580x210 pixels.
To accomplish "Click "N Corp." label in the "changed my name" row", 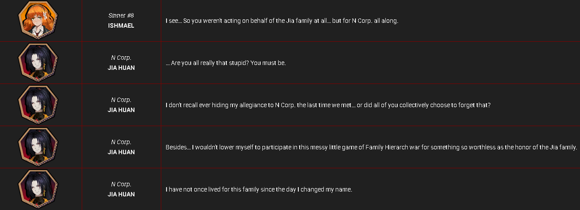I will 121,184.
